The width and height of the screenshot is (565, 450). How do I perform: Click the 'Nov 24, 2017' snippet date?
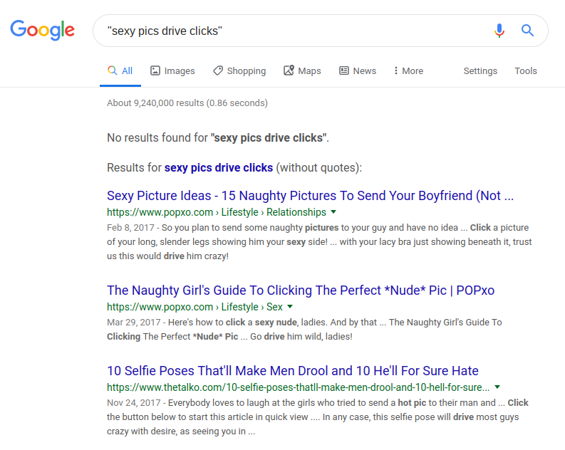(x=133, y=402)
